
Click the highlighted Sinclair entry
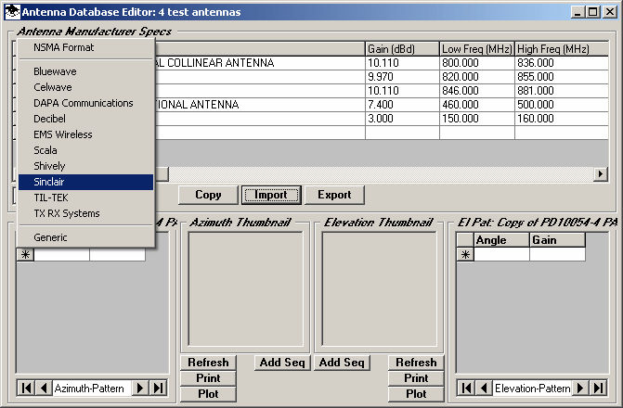85,182
